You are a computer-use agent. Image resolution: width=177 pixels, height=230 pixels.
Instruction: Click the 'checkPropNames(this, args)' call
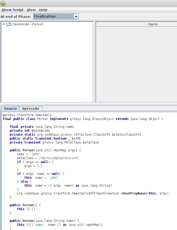point(145,193)
